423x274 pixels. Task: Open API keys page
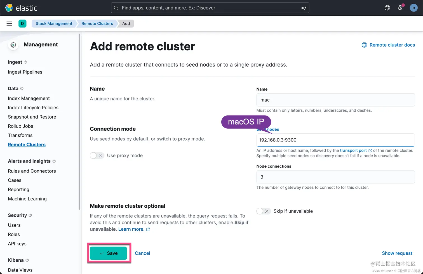17,244
